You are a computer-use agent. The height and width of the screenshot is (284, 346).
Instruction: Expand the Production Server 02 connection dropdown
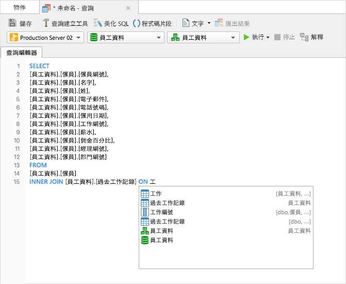78,38
